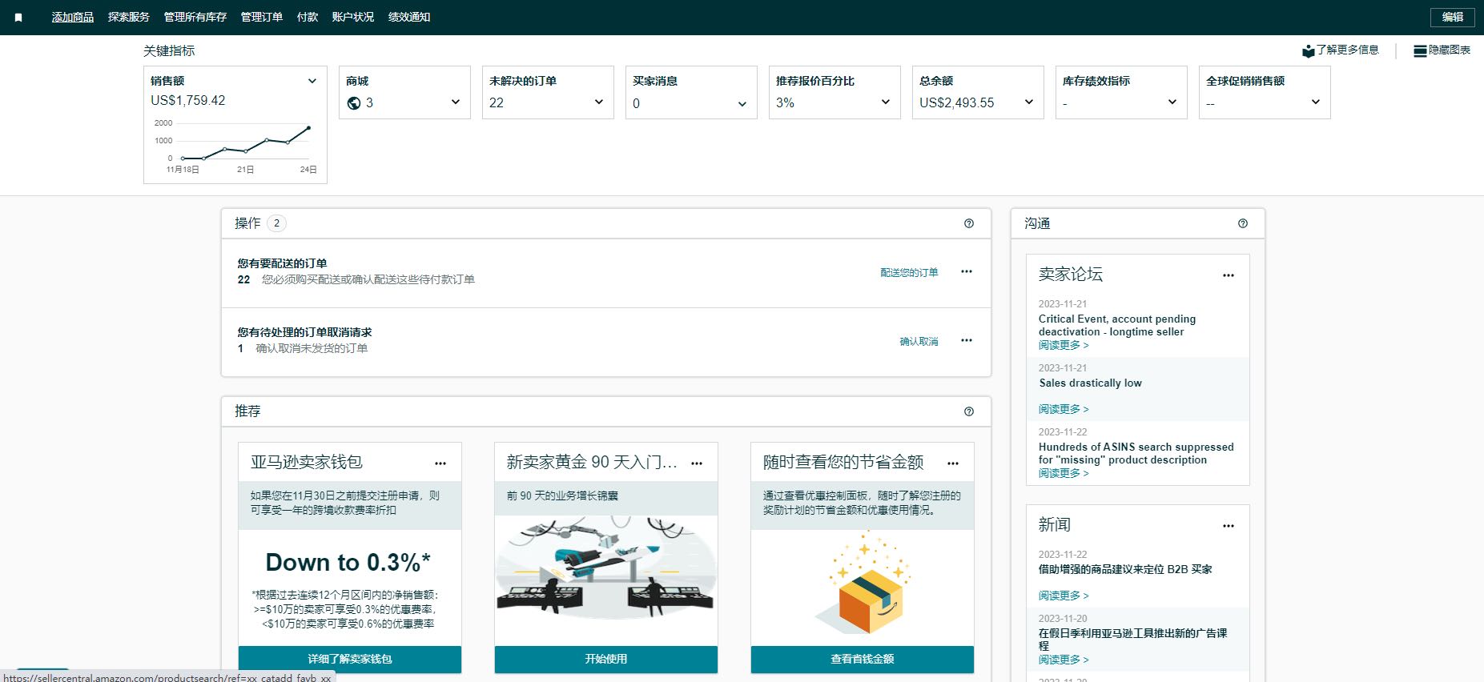Screen dimensions: 1484x682
Task: Click the 随时查看您的节省金额 card title
Action: pos(843,463)
